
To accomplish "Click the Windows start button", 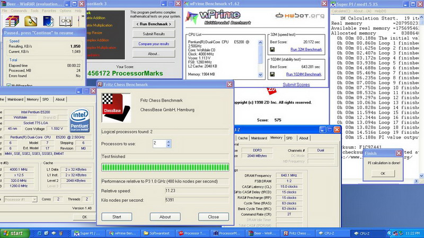I will tap(14, 233).
